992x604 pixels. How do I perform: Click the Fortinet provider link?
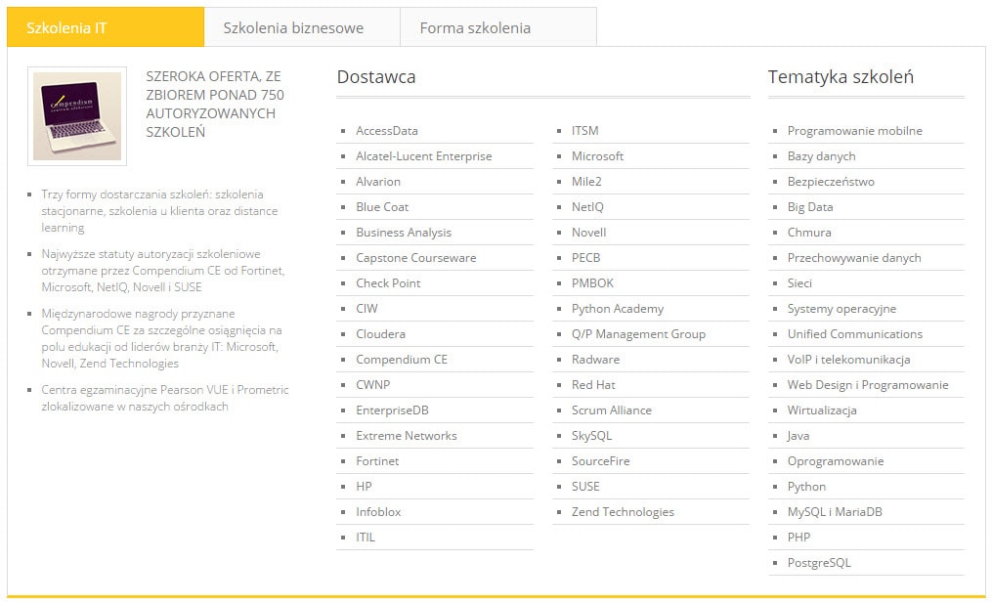[x=377, y=461]
